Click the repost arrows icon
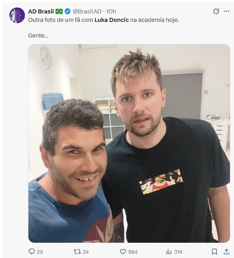 pos(77,251)
